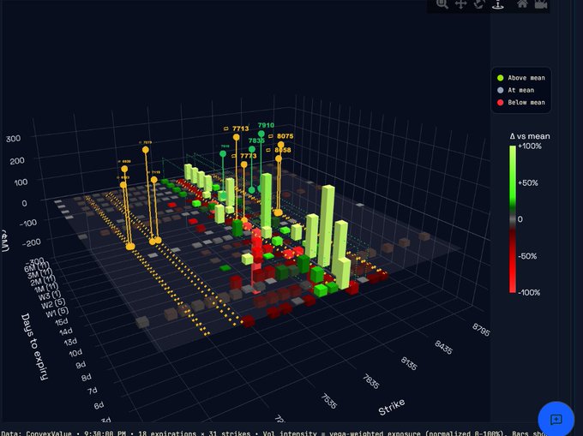
Task: Click the 7535 strike axis tick
Action: 328,402
